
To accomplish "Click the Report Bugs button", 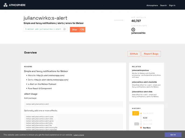I will click(151, 54).
